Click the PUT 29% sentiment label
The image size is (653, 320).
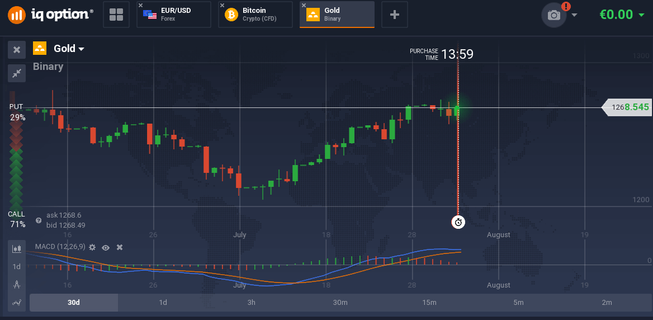[17, 112]
